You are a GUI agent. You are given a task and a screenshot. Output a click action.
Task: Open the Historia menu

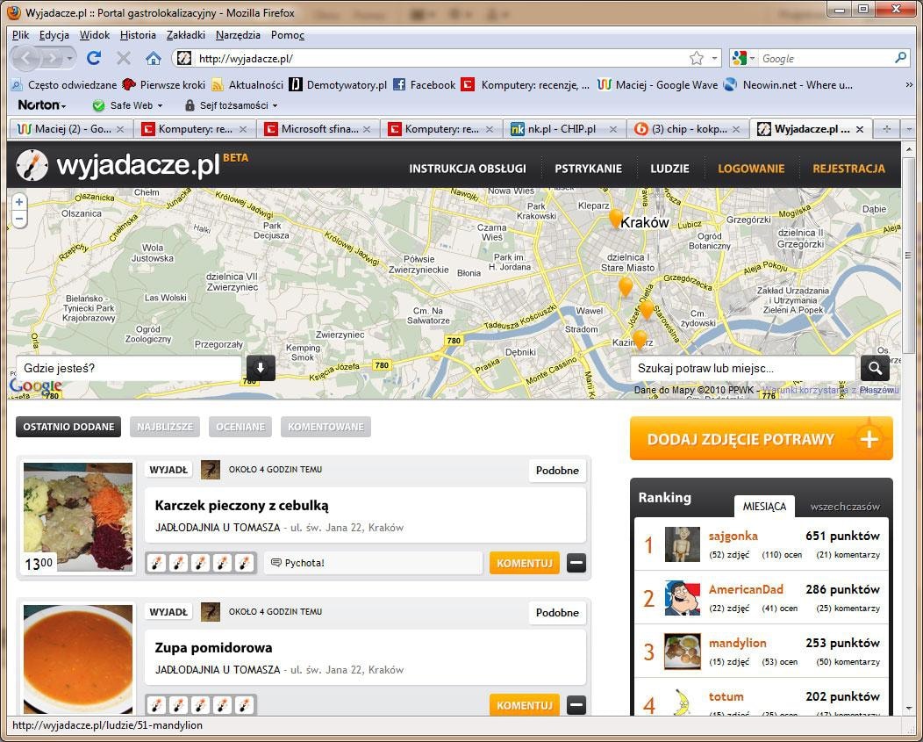138,35
